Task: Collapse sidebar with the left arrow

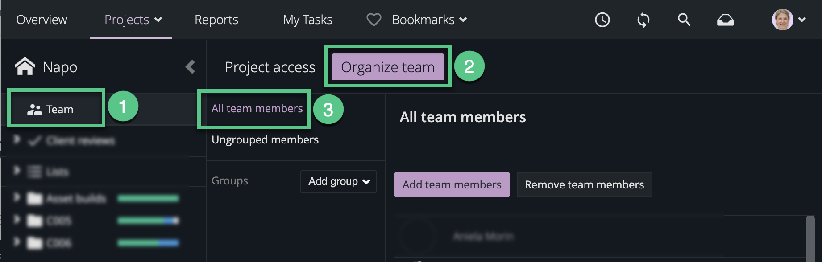Action: 191,67
